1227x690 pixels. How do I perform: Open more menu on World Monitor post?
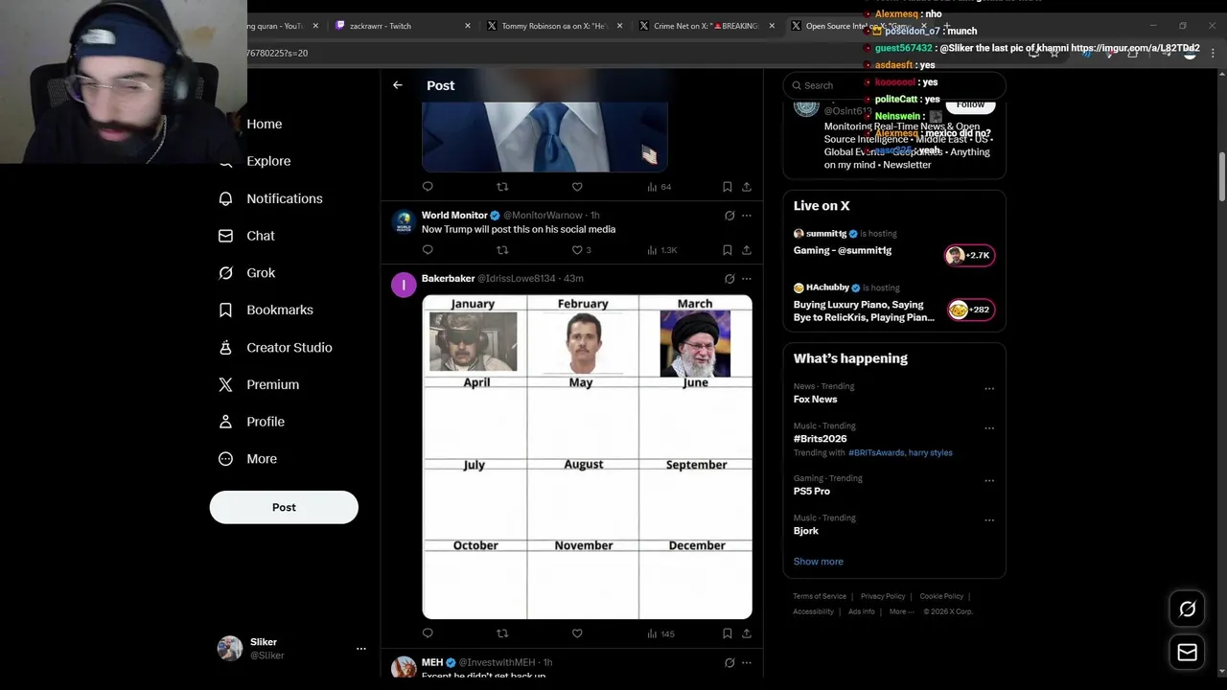pos(747,216)
